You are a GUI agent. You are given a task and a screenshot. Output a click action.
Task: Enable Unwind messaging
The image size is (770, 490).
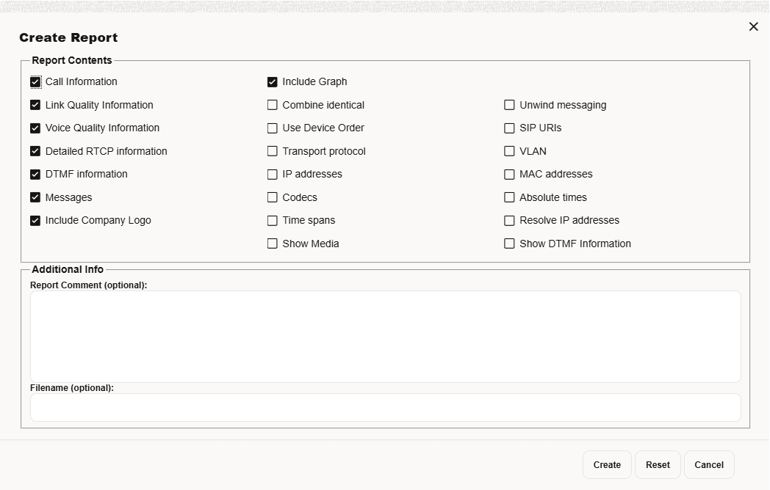coord(509,105)
